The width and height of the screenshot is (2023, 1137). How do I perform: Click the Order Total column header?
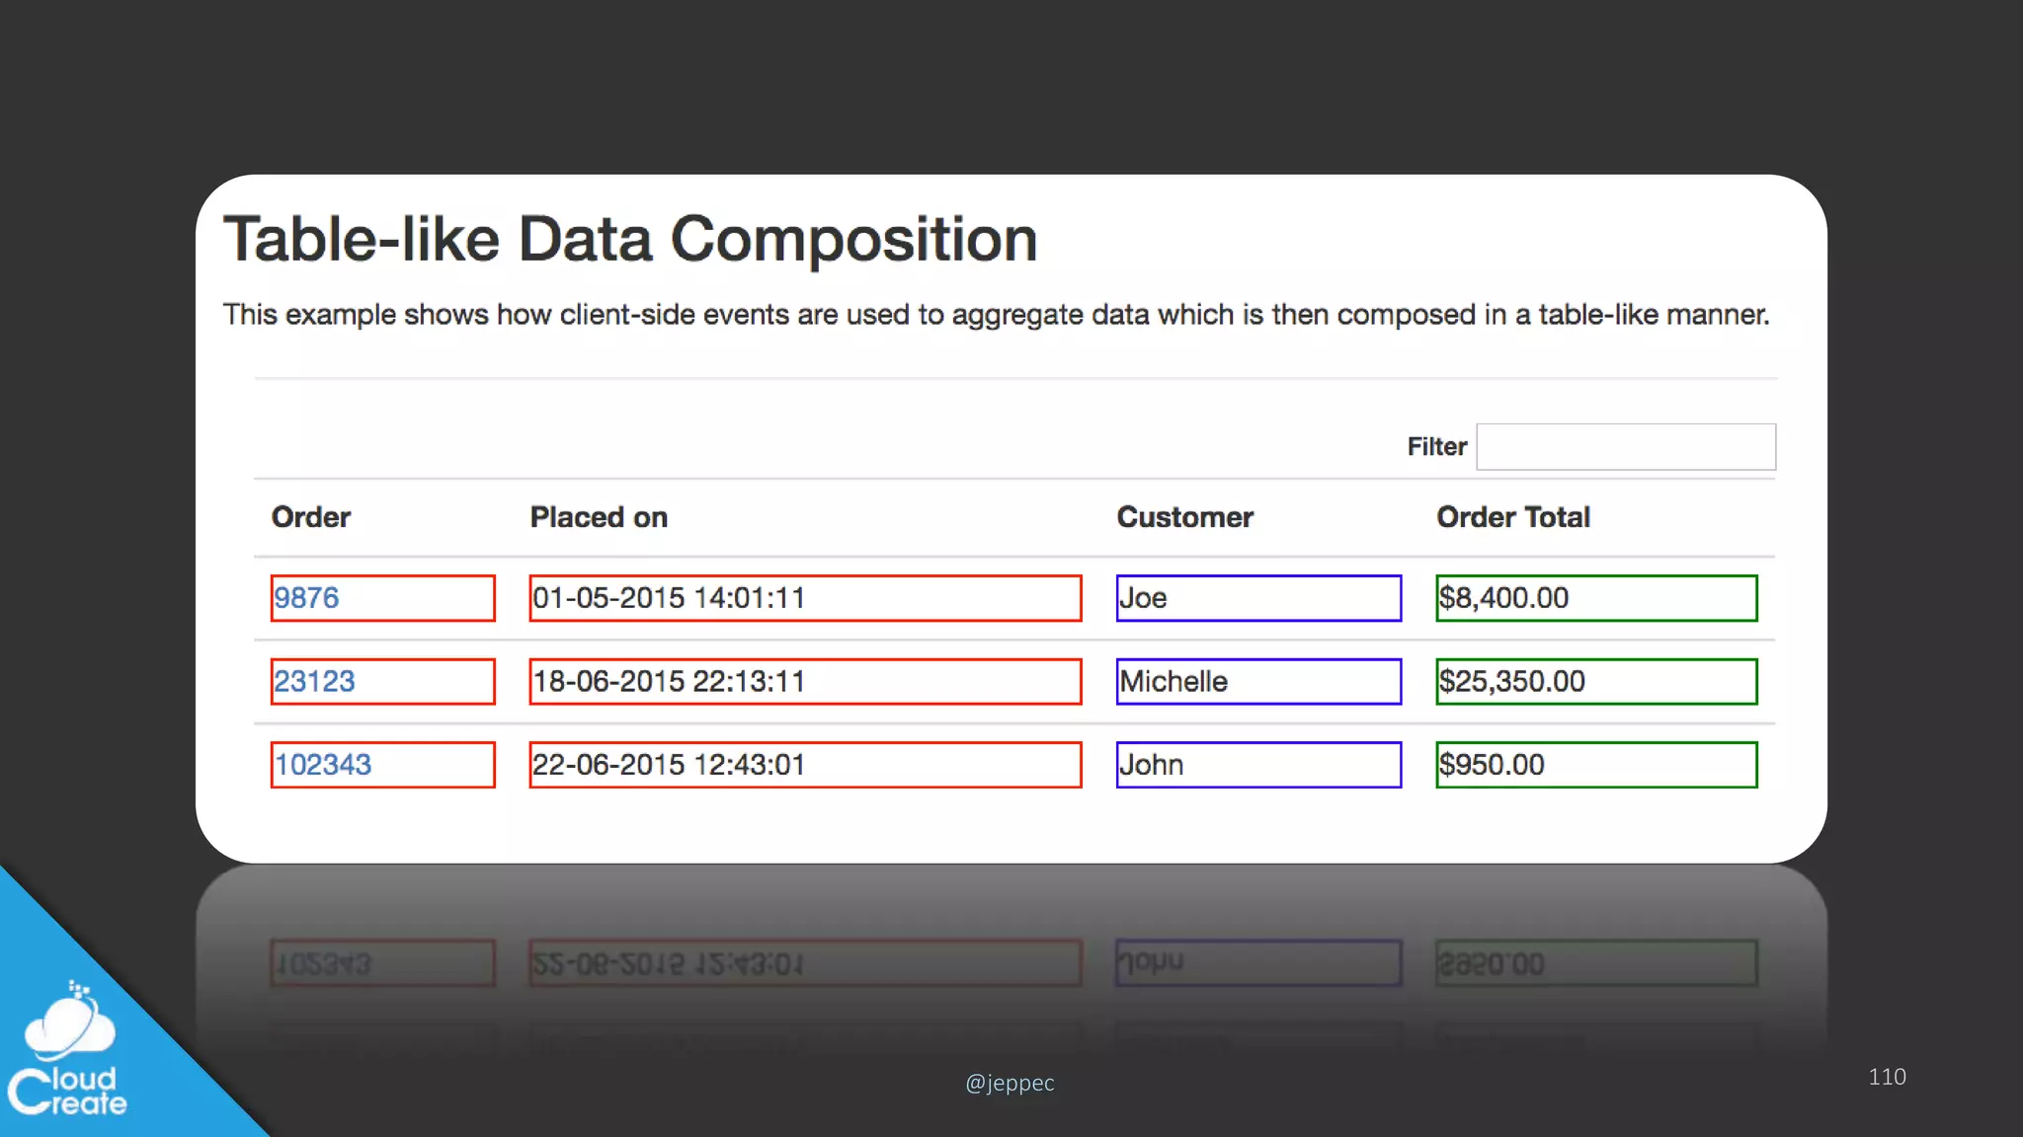coord(1512,517)
